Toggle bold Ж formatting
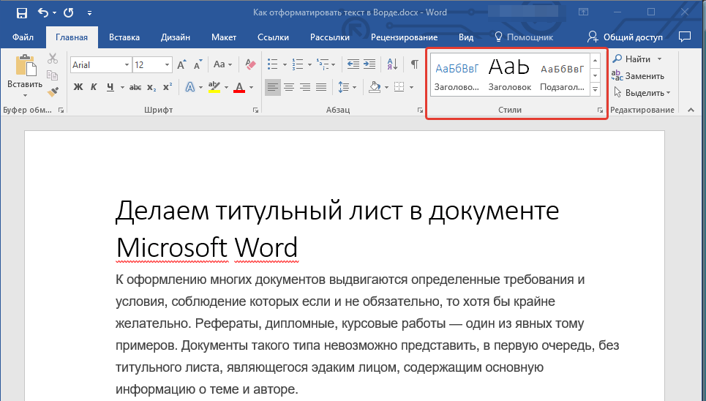Viewport: 706px width, 401px height. point(78,87)
